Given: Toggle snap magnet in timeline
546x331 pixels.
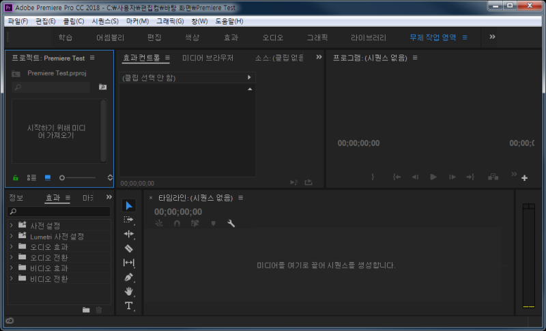Looking at the screenshot, I should pos(177,223).
